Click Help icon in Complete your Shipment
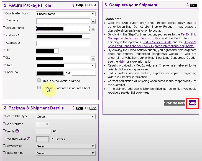The image size is (202, 161). coord(187,5)
